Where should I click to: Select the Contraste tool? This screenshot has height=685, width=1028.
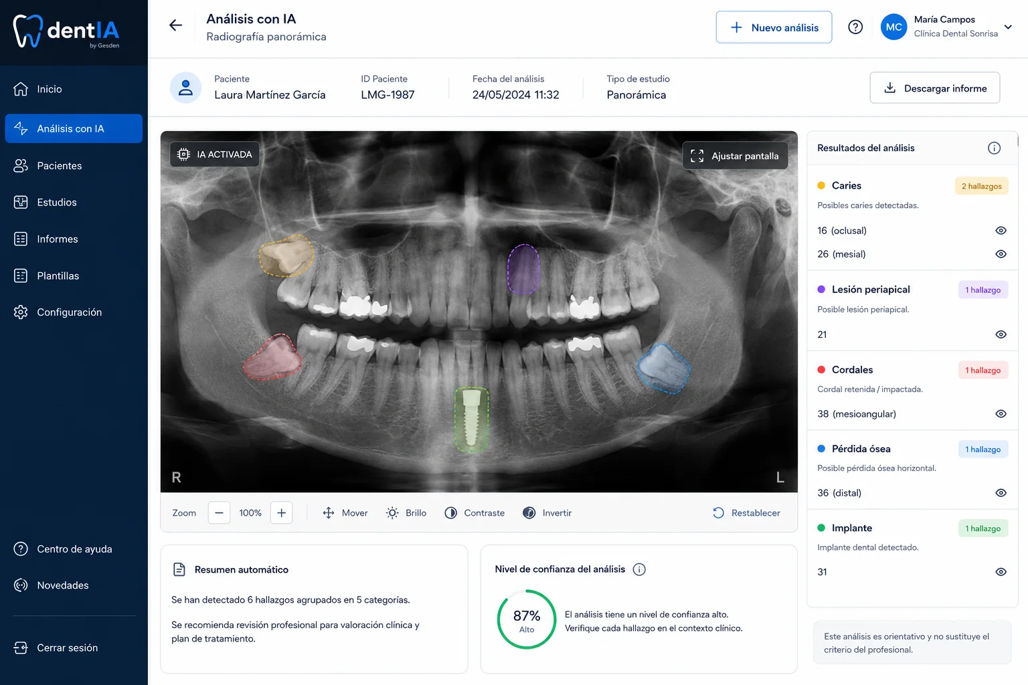(475, 513)
